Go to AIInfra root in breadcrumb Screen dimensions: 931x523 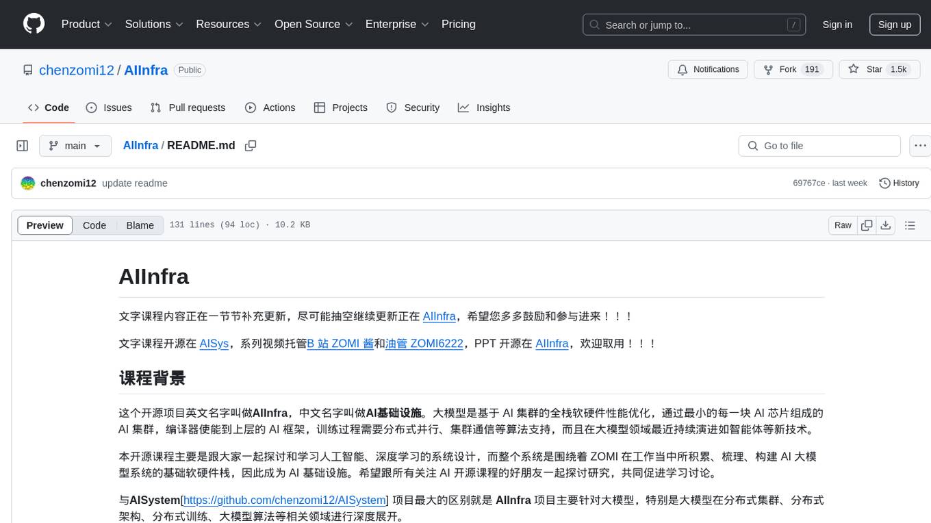(x=140, y=146)
